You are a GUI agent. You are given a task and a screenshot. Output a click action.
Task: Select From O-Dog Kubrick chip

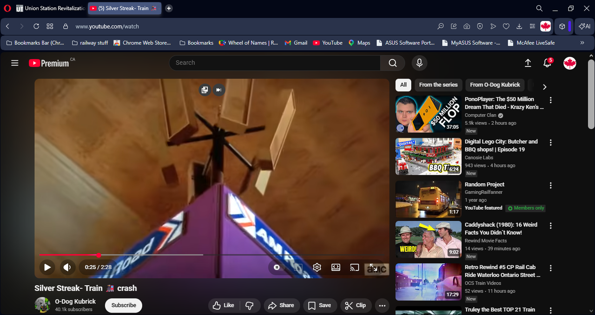point(495,85)
